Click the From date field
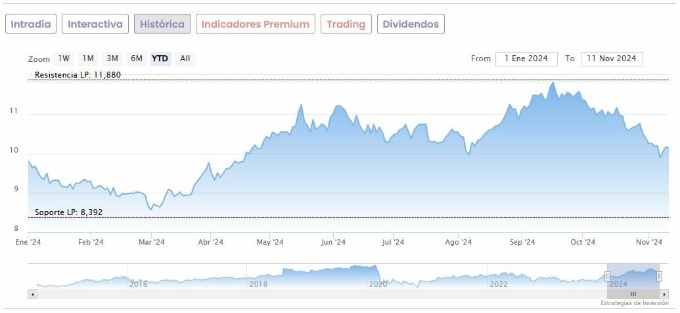Viewport: 680px width, 313px height. point(526,59)
